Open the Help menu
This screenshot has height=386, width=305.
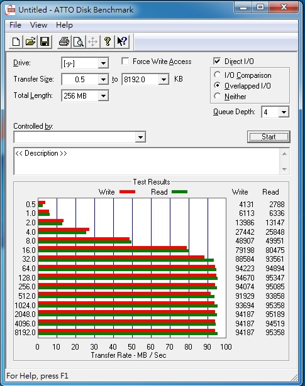pos(64,25)
